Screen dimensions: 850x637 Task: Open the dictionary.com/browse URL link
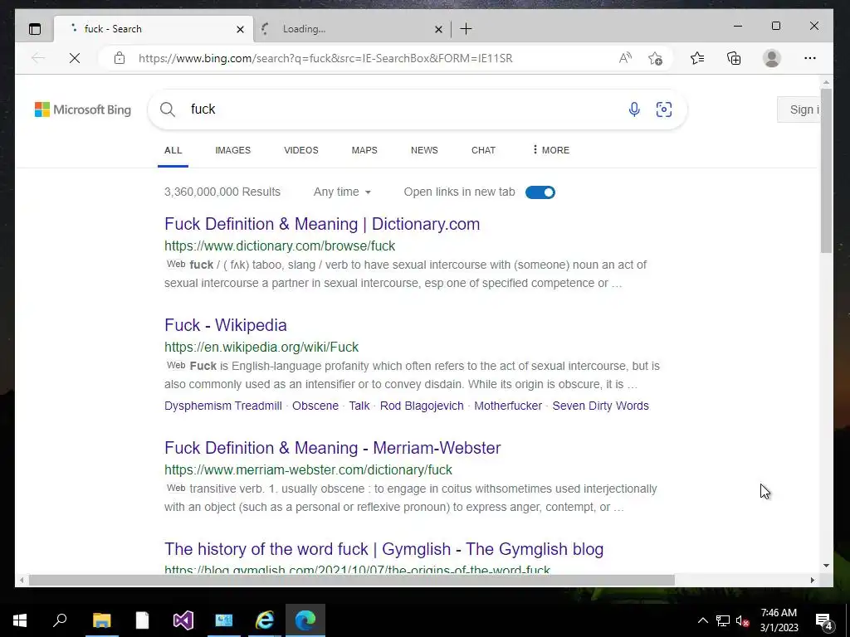pos(280,246)
